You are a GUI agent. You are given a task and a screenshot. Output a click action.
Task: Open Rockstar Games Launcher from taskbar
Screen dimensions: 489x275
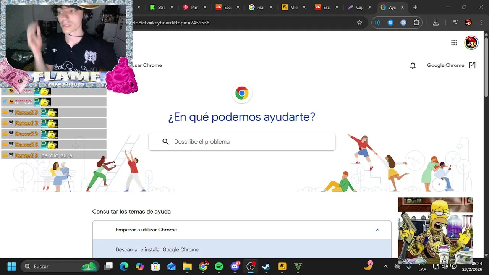pyautogui.click(x=282, y=266)
